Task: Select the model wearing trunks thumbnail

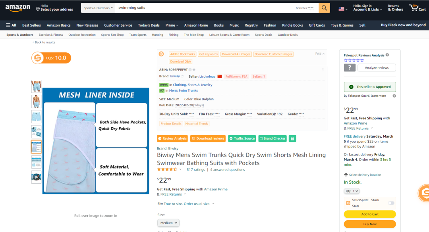Action: 36,102
